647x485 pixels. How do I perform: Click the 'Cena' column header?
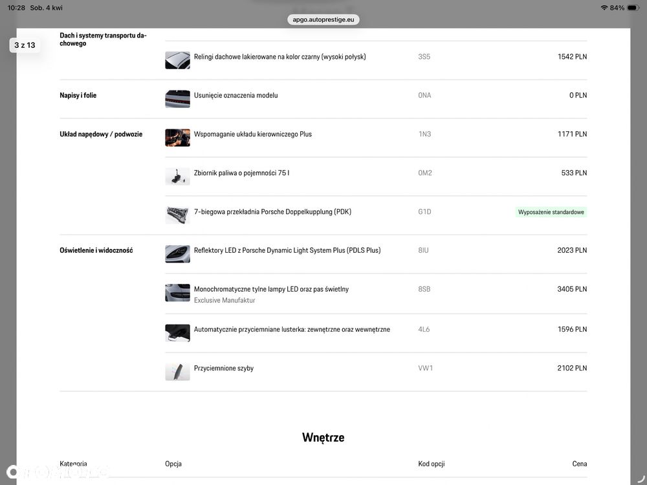579,464
